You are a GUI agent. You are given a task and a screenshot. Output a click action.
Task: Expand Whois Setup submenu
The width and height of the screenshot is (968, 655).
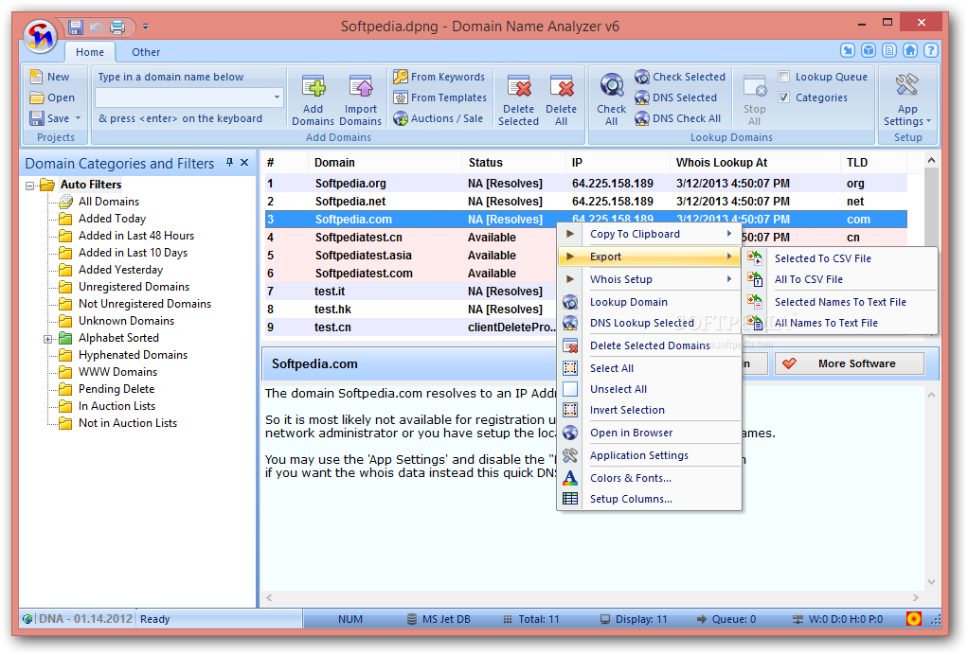649,279
